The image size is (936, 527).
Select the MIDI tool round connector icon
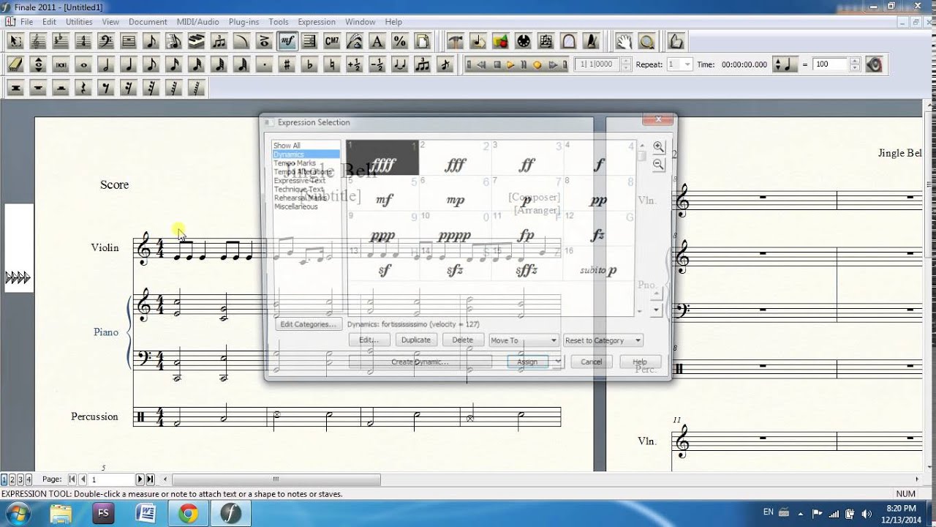[524, 41]
